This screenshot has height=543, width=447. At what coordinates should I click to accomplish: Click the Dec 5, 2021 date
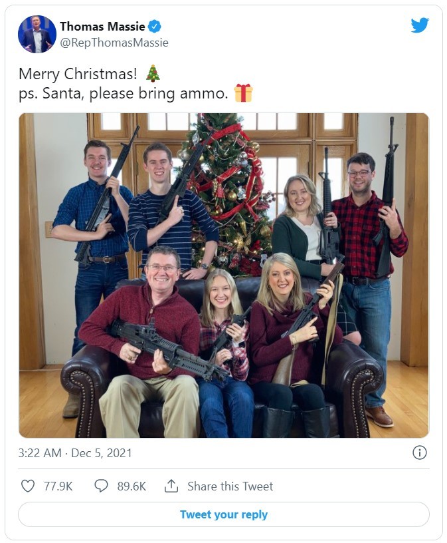coord(102,452)
